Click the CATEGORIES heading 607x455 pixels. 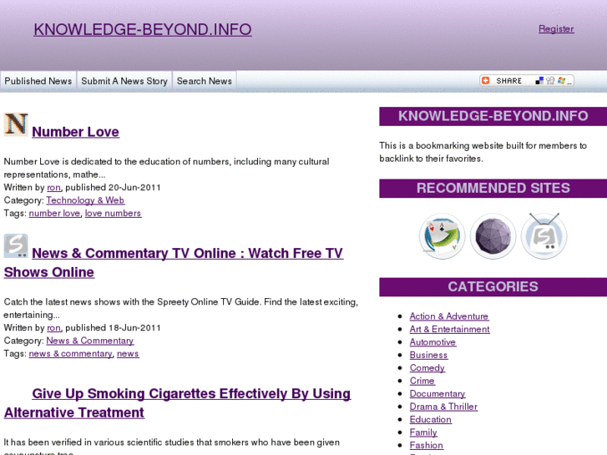point(493,287)
